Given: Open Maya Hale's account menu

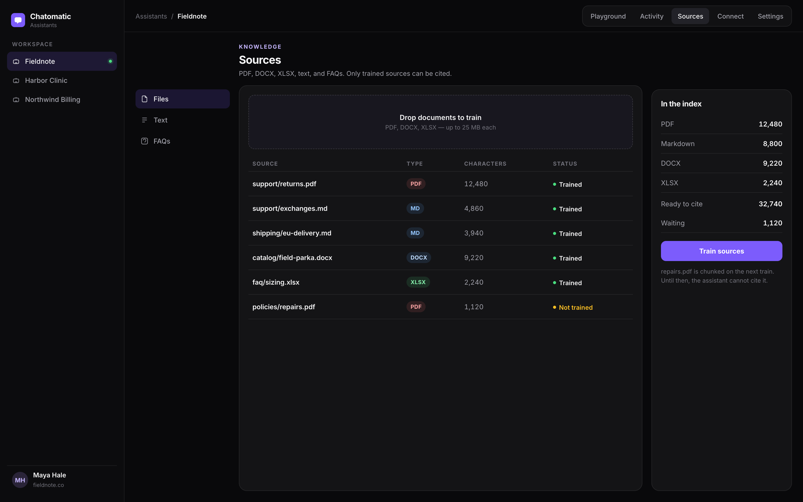Looking at the screenshot, I should pos(62,480).
